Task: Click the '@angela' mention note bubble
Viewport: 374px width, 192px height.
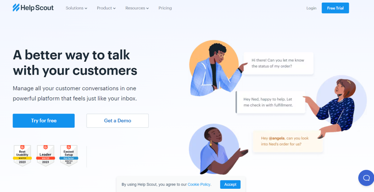Action: pos(288,141)
